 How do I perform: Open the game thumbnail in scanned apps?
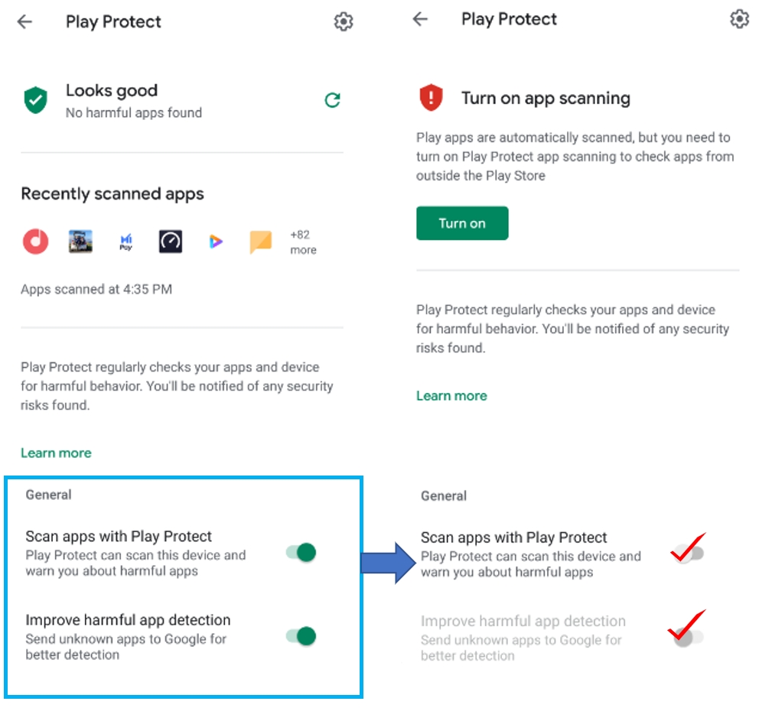pos(80,242)
